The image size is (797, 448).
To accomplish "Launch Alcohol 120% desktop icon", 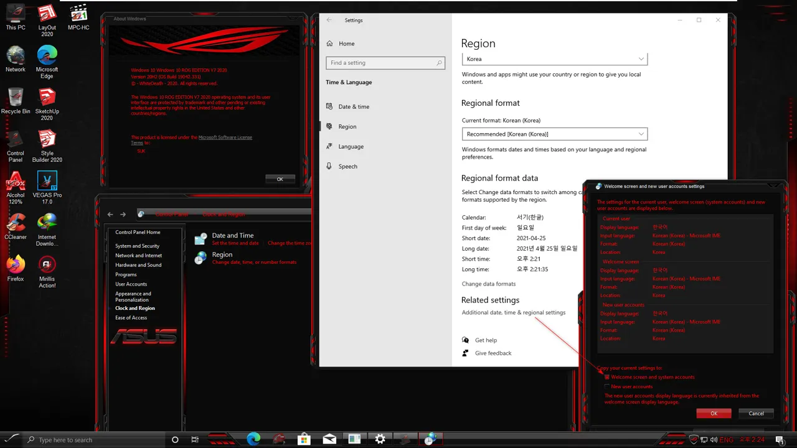I will point(16,188).
